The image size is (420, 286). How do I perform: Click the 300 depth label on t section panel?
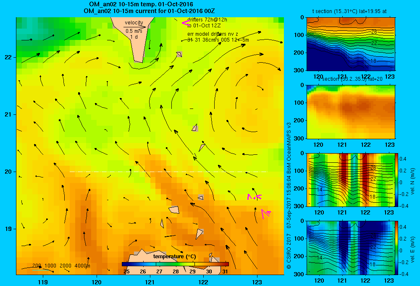[x=299, y=70]
